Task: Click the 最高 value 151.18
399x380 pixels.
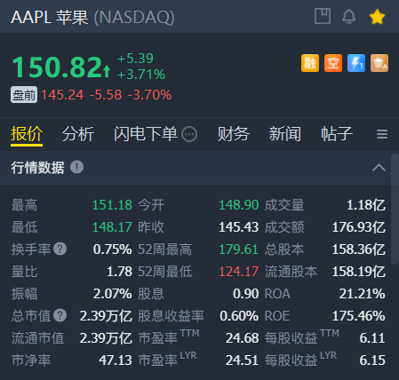Action: pos(112,205)
